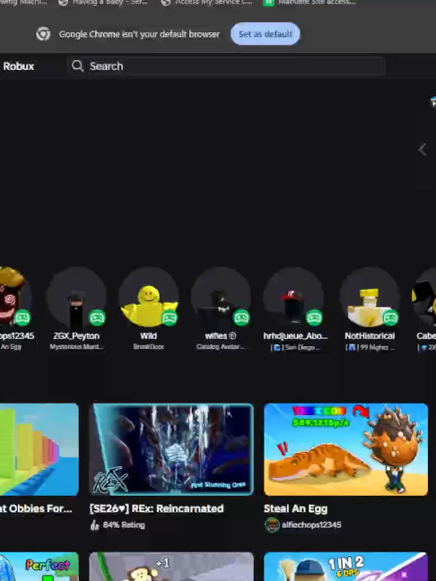Click the Chrome logo in the default browser bar

tap(43, 34)
